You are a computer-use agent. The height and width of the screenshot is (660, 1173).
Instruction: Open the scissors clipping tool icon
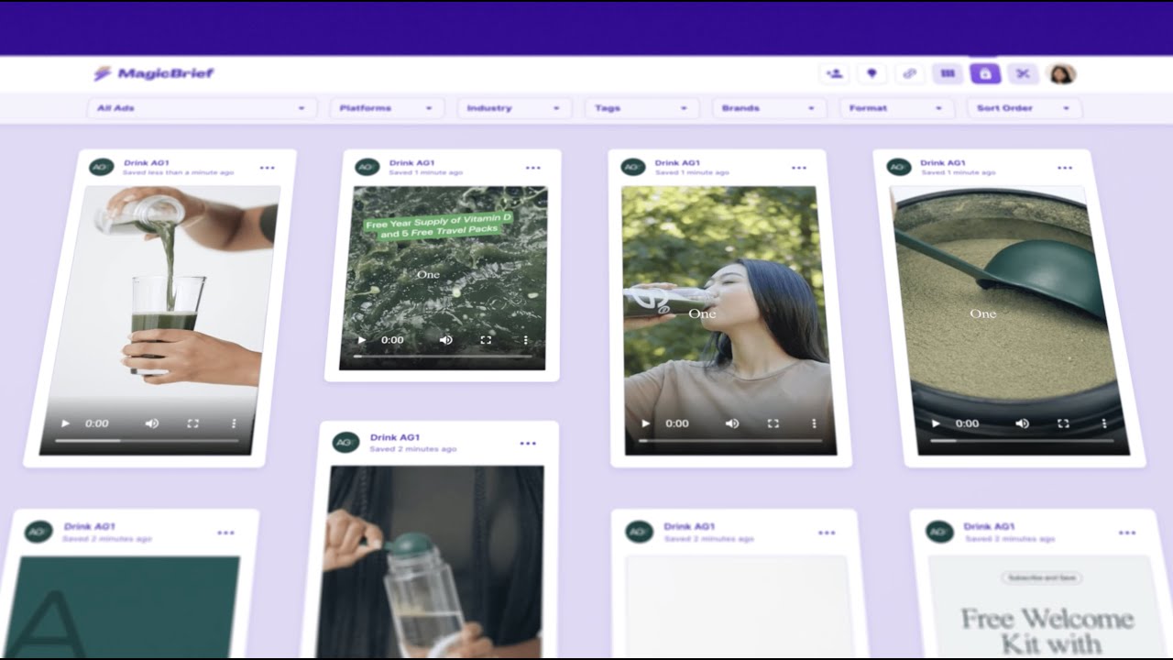click(1023, 73)
